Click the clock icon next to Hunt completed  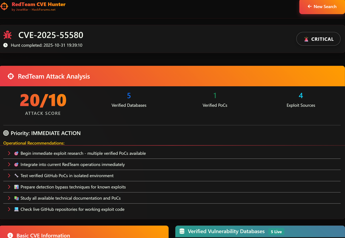pyautogui.click(x=5, y=45)
